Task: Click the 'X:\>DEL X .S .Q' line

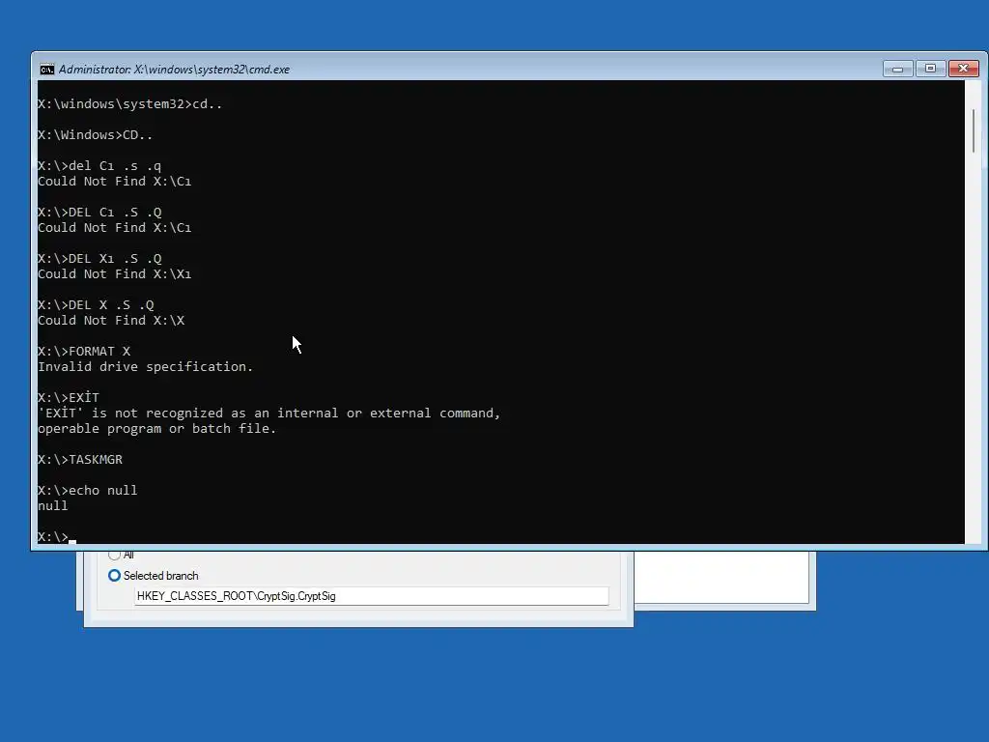Action: [96, 304]
